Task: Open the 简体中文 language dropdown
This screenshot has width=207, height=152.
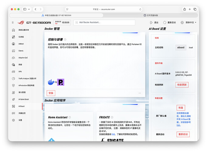Action: (x=188, y=22)
